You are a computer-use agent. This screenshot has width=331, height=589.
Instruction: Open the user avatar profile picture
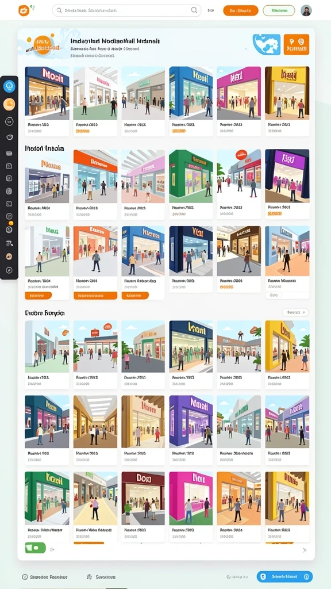tap(306, 10)
